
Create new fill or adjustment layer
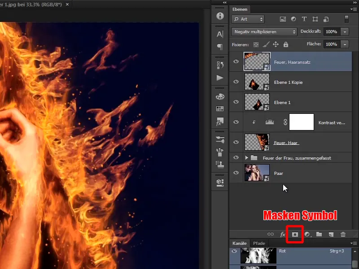pyautogui.click(x=307, y=234)
